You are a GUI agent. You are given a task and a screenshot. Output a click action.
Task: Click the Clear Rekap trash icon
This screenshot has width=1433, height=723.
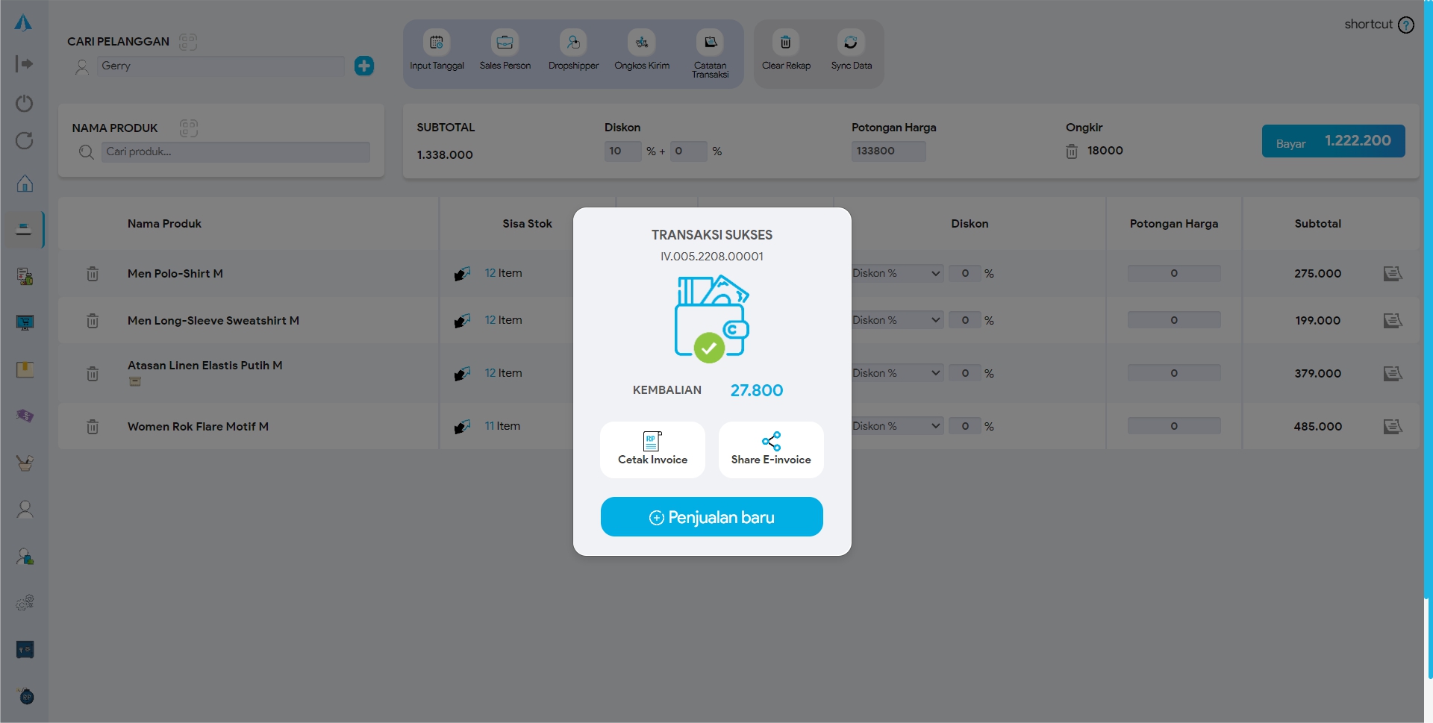(x=785, y=43)
